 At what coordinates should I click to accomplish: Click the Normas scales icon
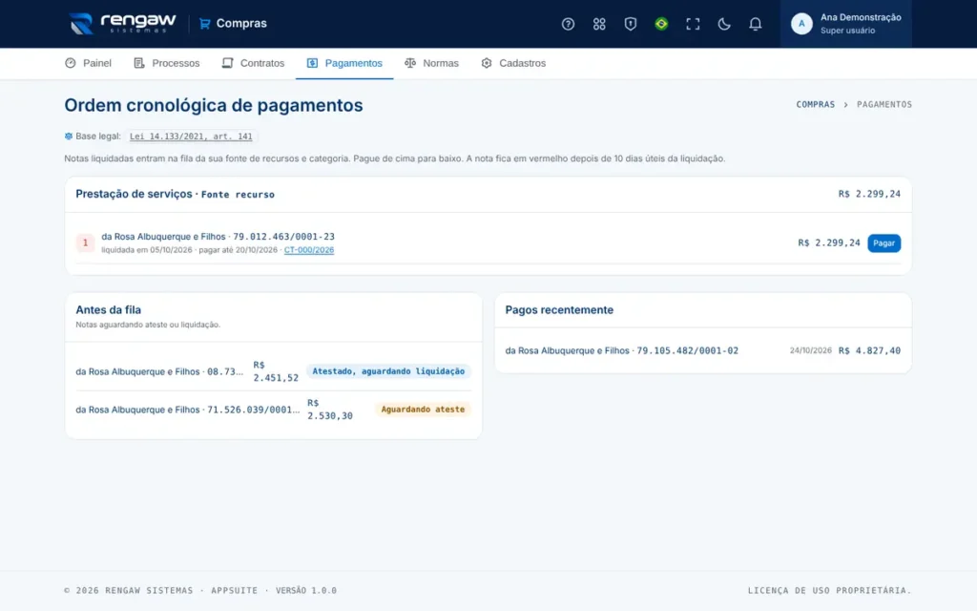410,63
